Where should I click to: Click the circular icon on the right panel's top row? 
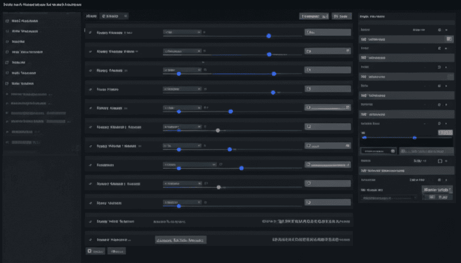439,29
